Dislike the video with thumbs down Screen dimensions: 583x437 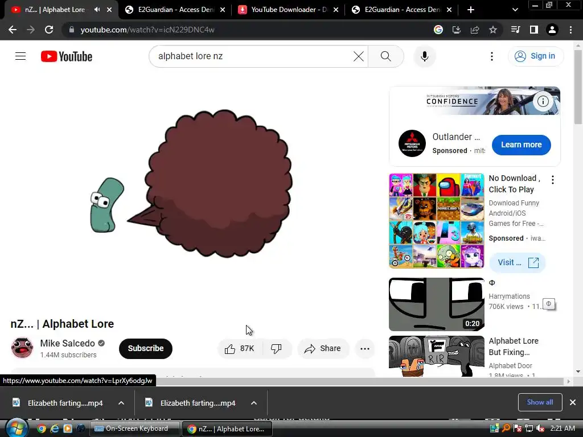pos(276,349)
